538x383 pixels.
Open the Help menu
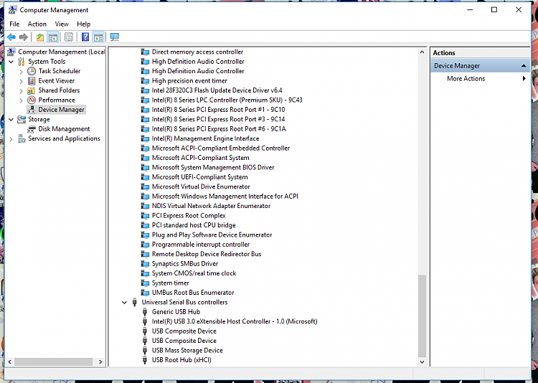pos(83,24)
